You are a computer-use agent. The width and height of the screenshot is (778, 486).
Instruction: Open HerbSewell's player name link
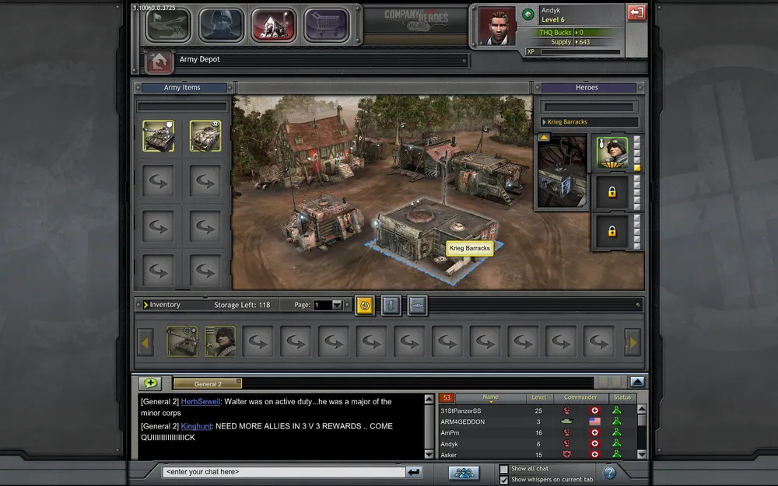(201, 402)
